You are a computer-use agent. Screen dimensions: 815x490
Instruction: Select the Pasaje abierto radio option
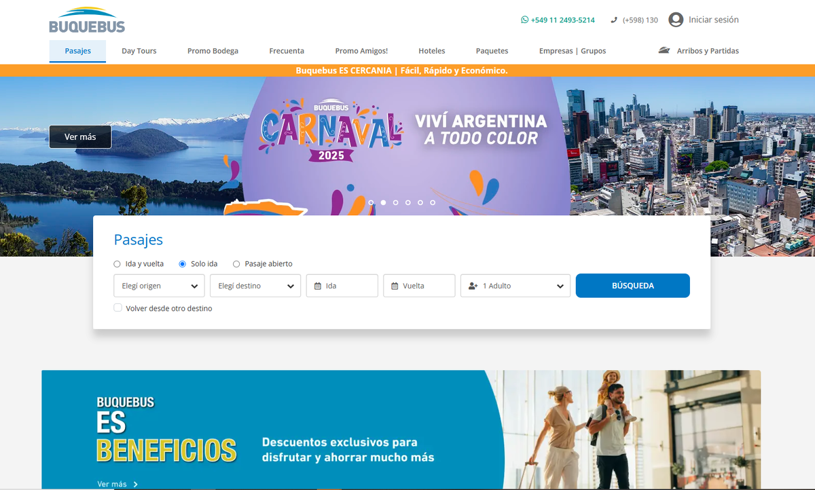(236, 264)
